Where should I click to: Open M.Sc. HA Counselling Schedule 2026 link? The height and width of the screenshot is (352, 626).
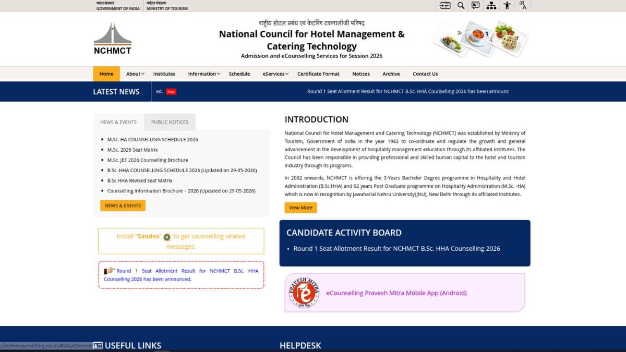click(153, 140)
